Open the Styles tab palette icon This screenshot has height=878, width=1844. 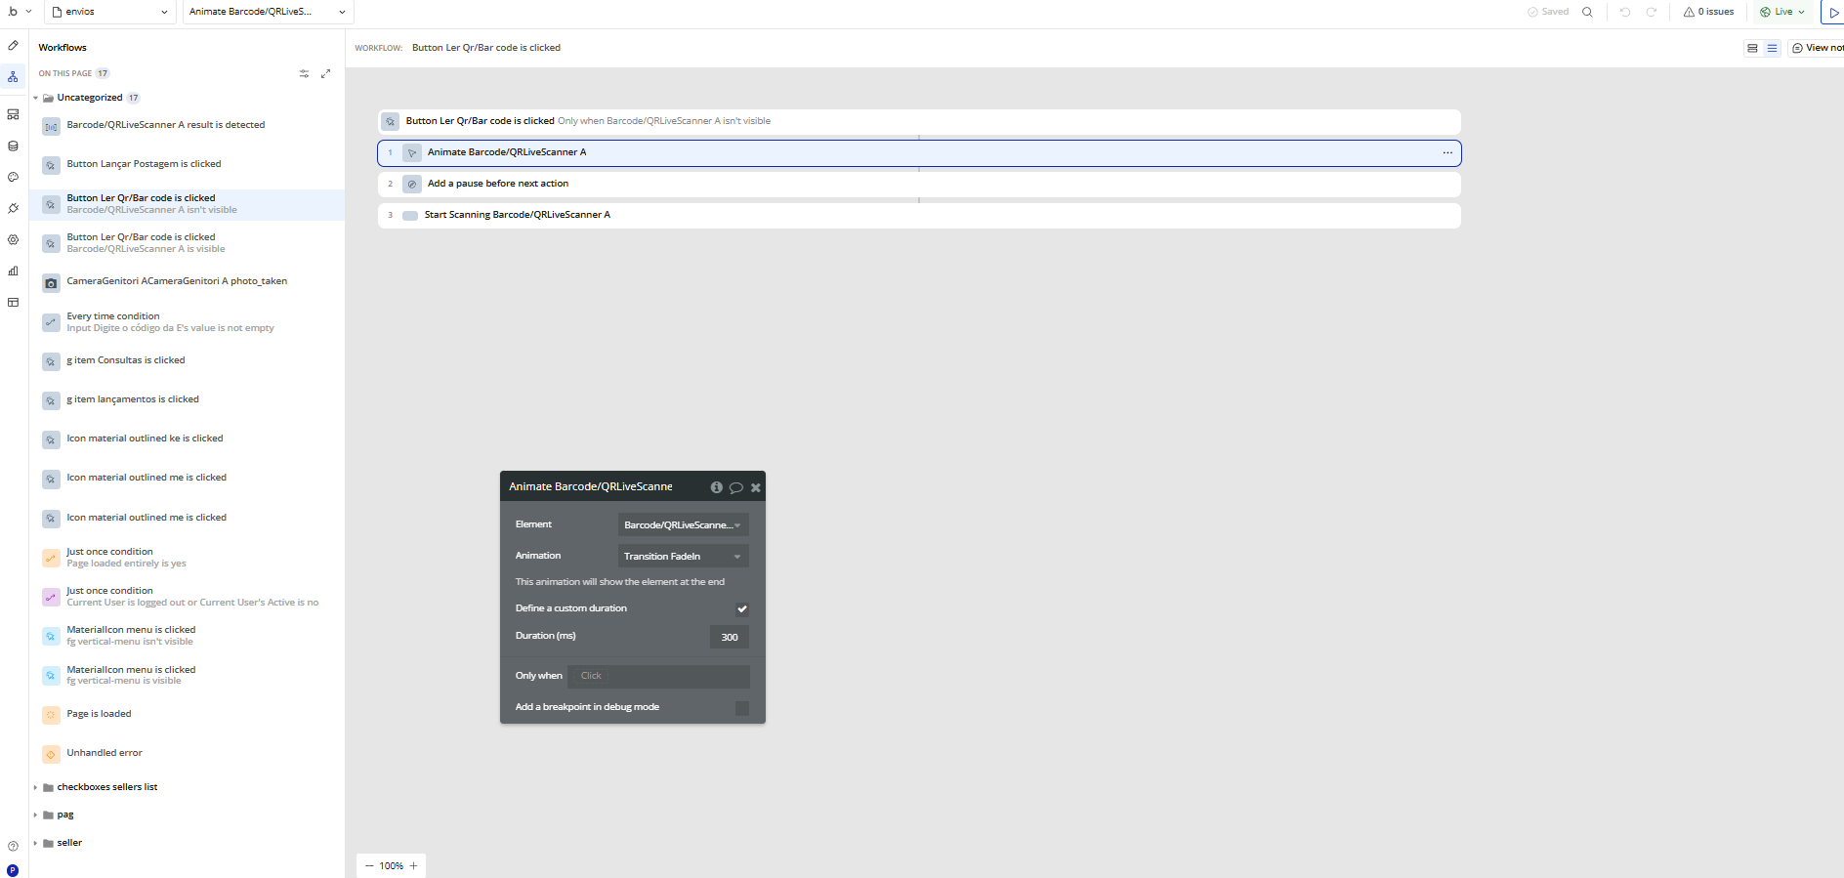coord(13,177)
